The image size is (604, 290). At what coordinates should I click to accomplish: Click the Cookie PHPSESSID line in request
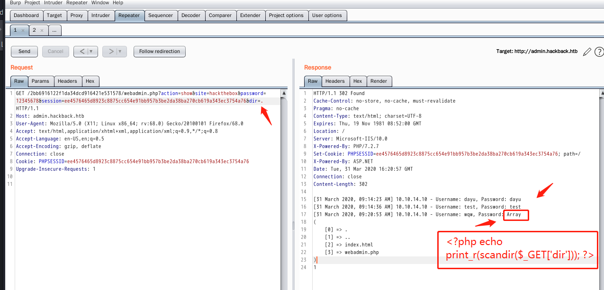(x=132, y=161)
